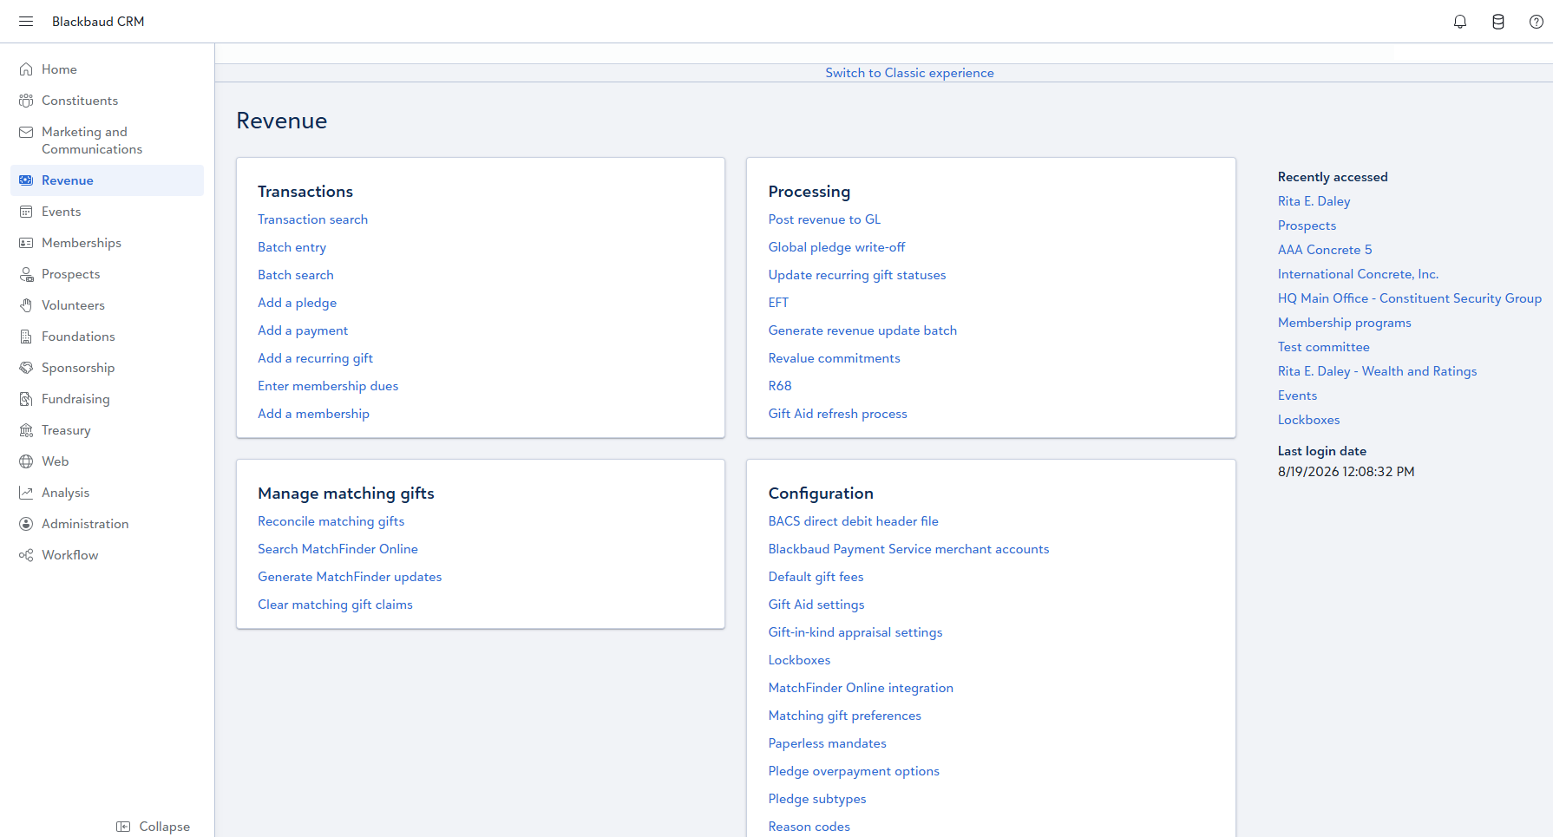
Task: Open Transaction search
Action: point(312,219)
